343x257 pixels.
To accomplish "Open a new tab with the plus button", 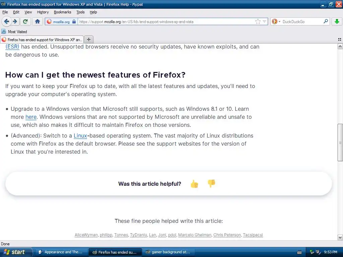I will point(88,39).
